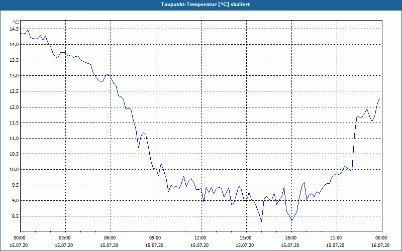Click the "21:00" time axis label
The height and width of the screenshot is (251, 402).
[337, 238]
